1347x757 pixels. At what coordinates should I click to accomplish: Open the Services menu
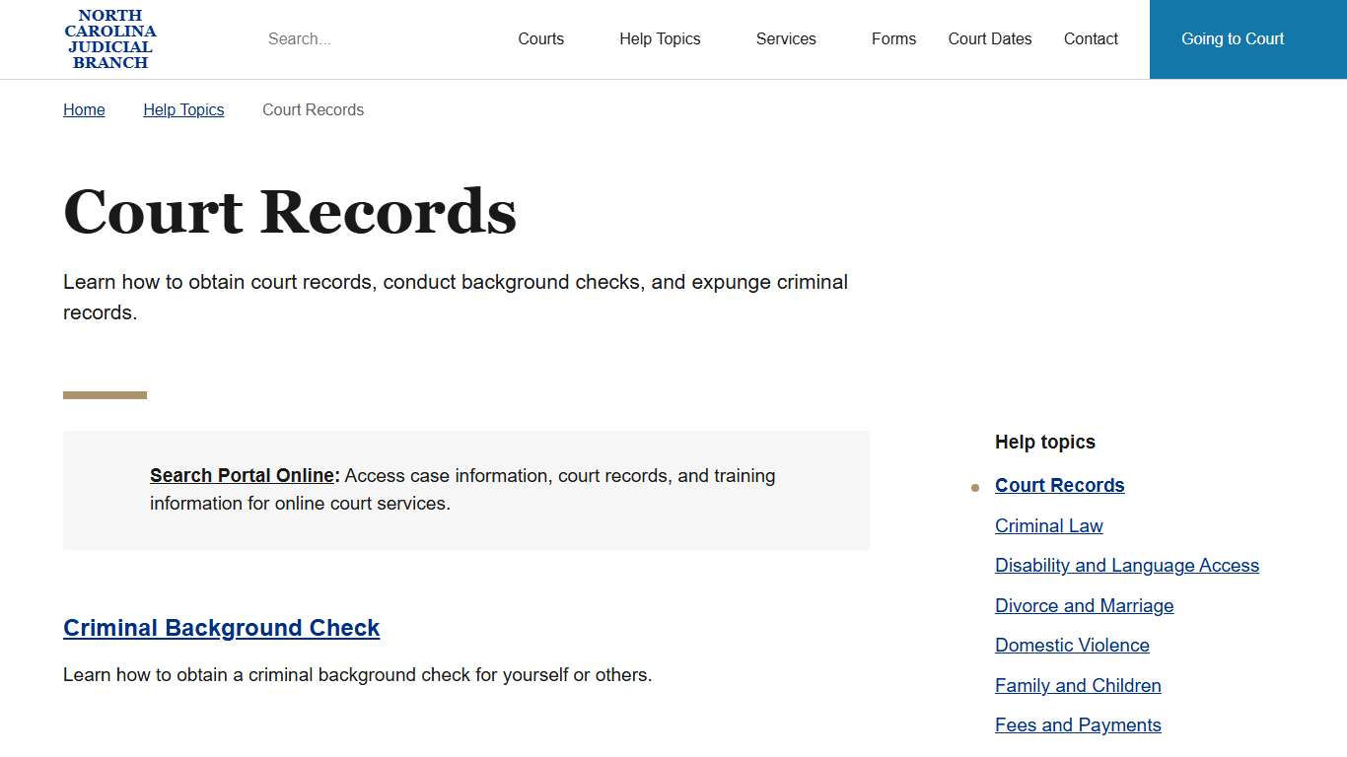pos(786,38)
